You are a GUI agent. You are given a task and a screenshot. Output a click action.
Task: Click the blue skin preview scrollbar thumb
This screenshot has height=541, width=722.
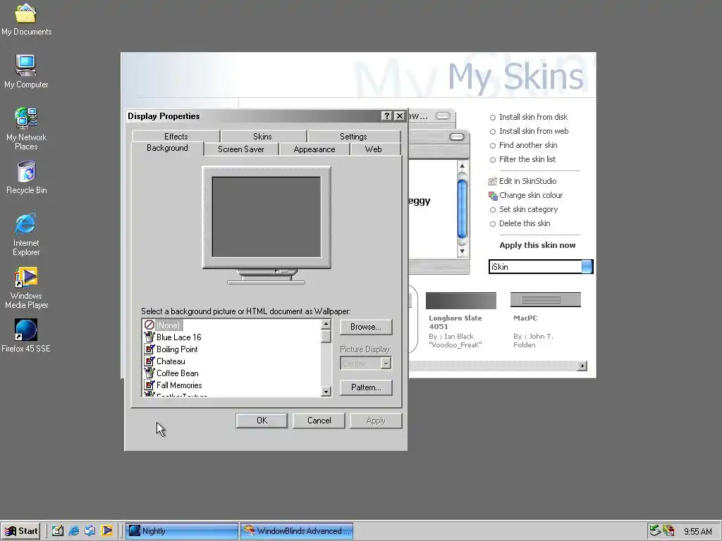[462, 209]
